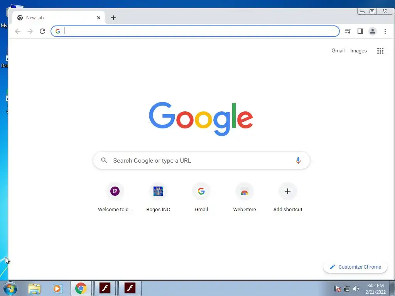Click the Google logo
This screenshot has height=296, width=395.
[x=201, y=119]
